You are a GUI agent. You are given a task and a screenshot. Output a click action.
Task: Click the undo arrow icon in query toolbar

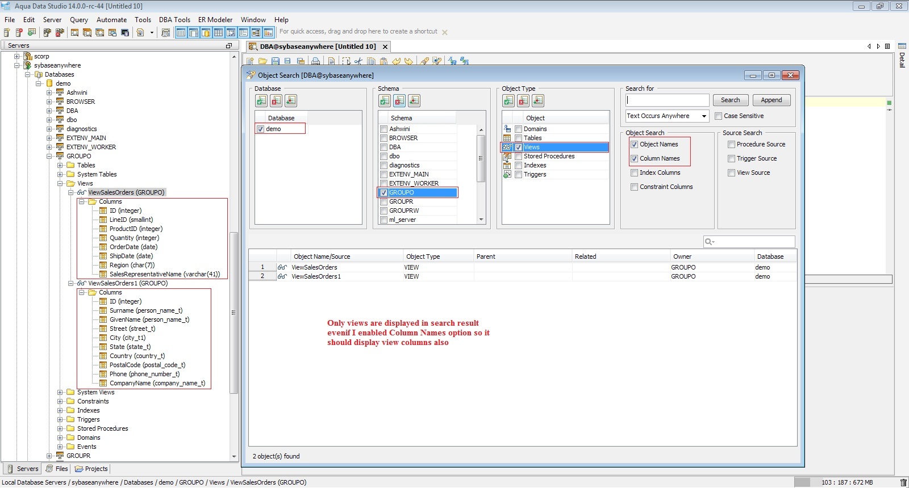[397, 61]
